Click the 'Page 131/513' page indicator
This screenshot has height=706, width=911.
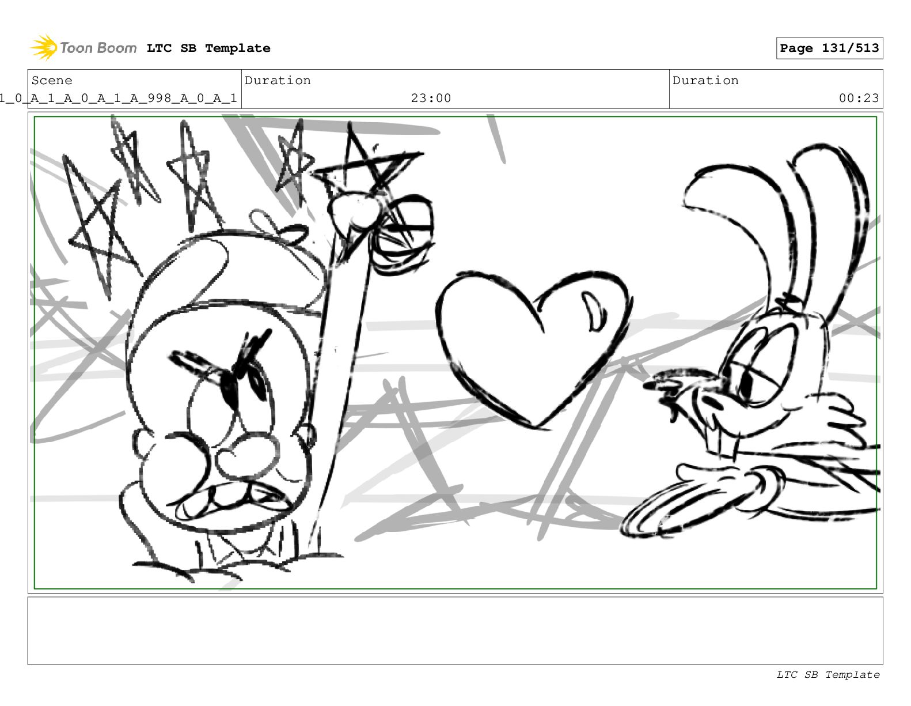[829, 48]
